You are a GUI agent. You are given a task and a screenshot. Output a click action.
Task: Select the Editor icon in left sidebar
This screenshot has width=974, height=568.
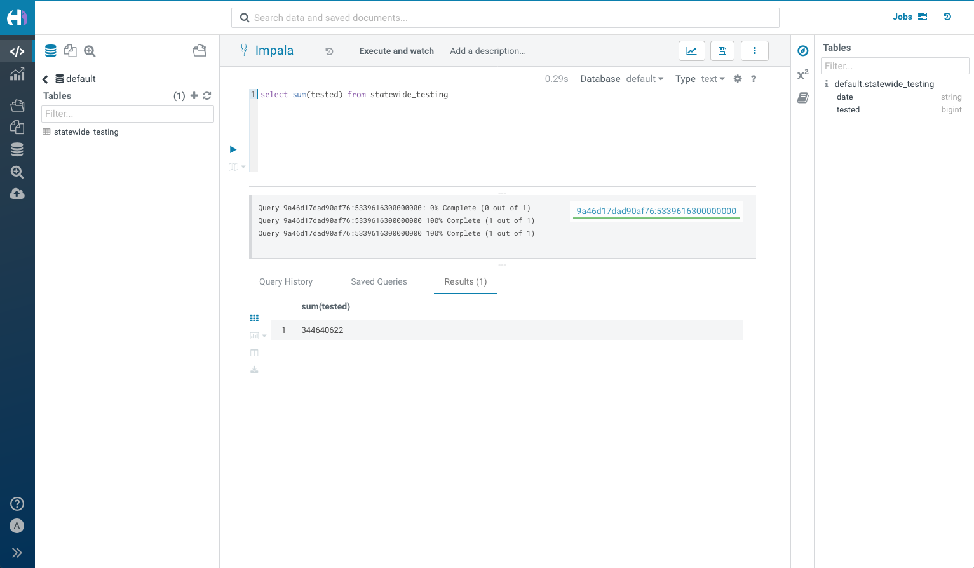coord(17,50)
